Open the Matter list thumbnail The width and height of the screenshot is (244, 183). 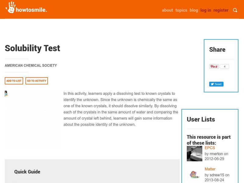[194, 175]
